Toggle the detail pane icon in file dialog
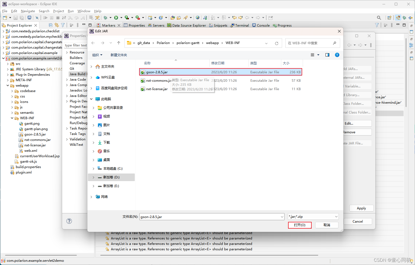415x265 pixels. pos(327,55)
